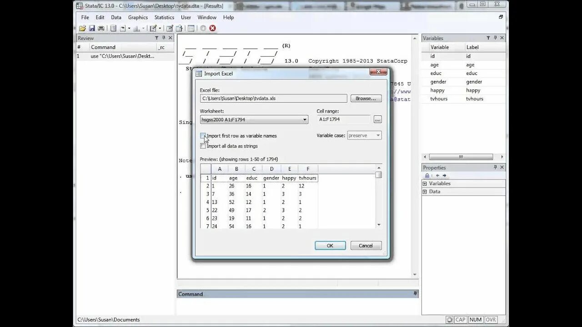
Task: Select the tvhours variable in Variables panel
Action: (x=463, y=99)
